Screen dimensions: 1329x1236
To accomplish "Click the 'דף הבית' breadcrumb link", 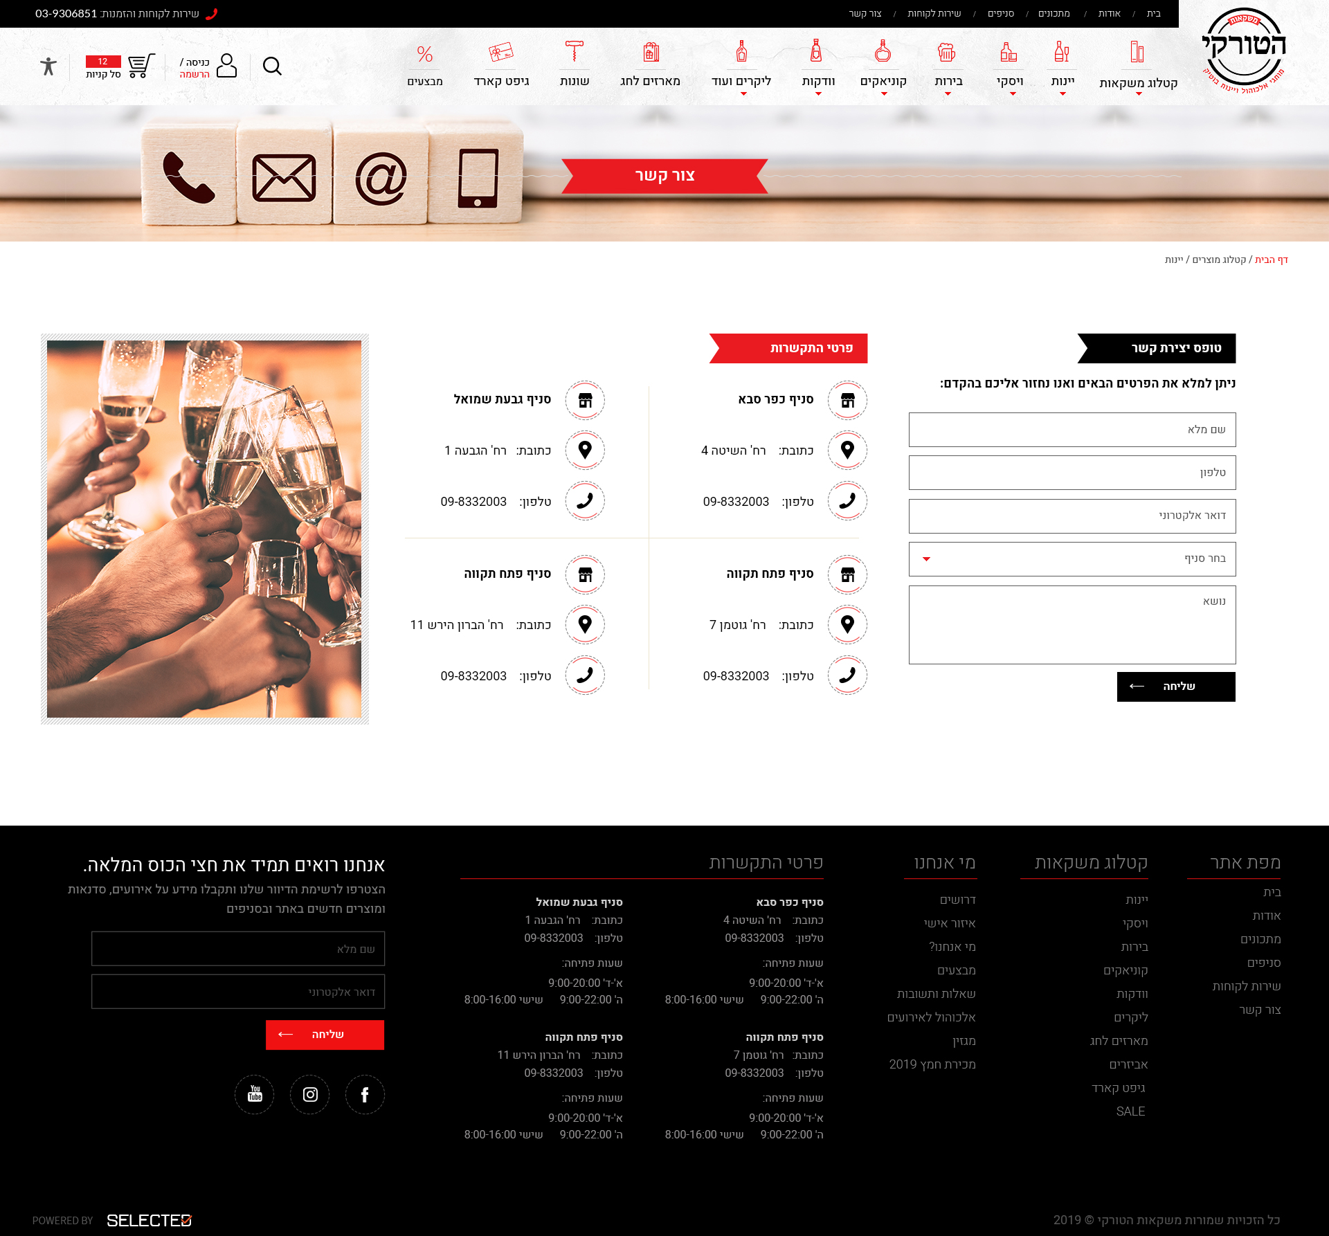I will click(1271, 260).
